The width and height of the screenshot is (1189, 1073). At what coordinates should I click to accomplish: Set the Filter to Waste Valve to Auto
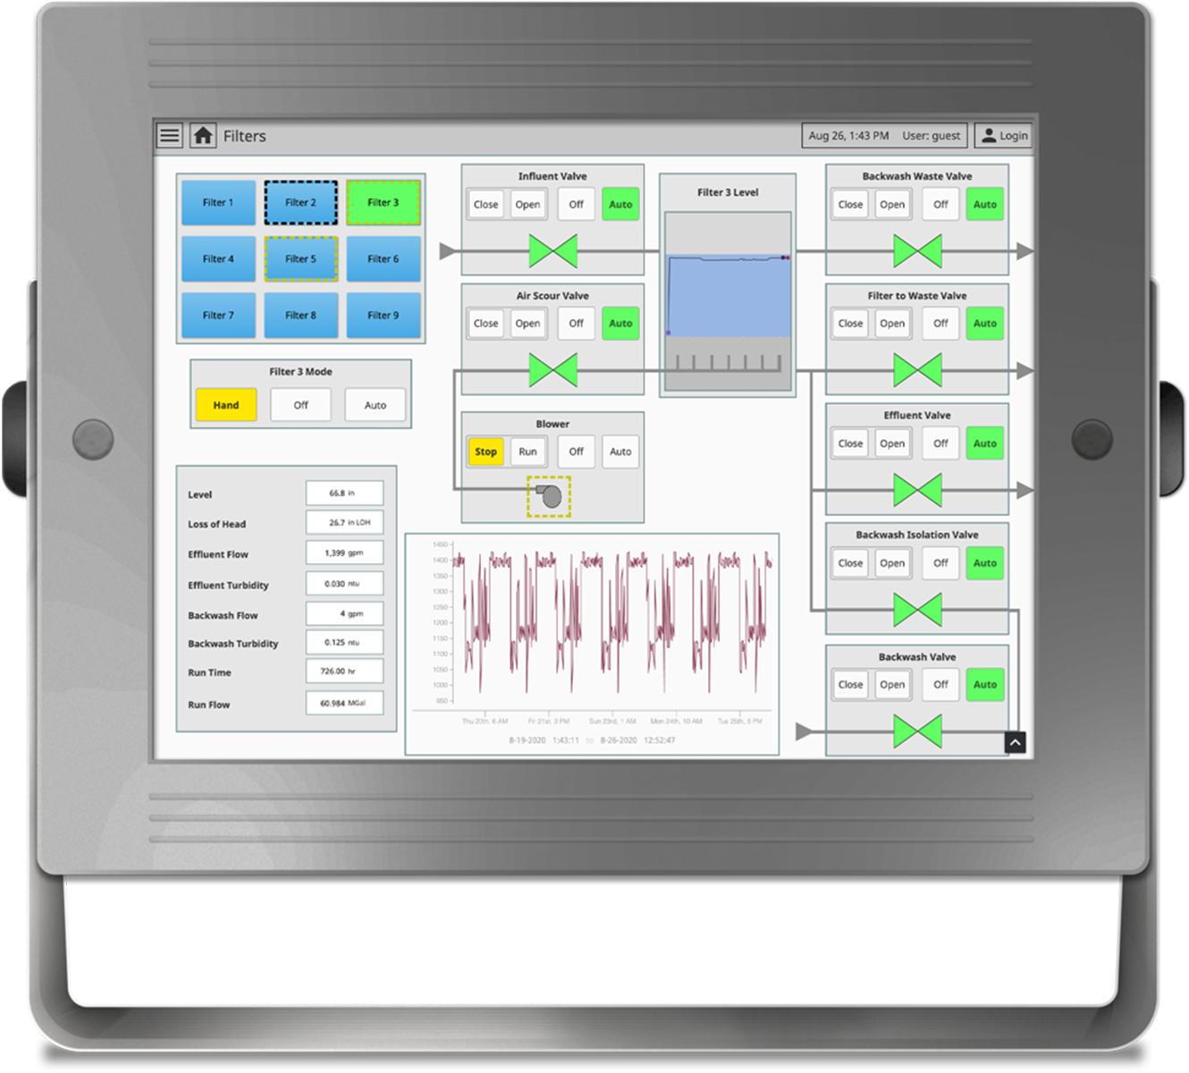tap(984, 323)
